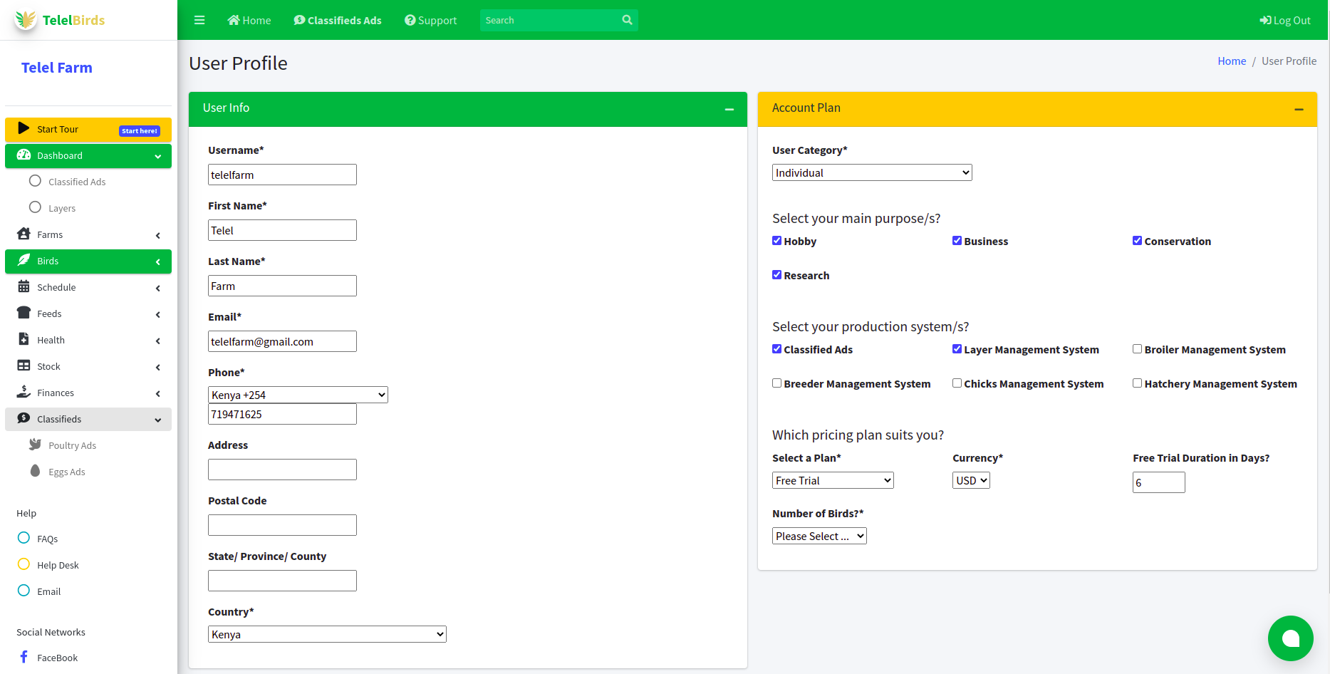1330x674 pixels.
Task: Click the search magnifier icon
Action: point(627,20)
